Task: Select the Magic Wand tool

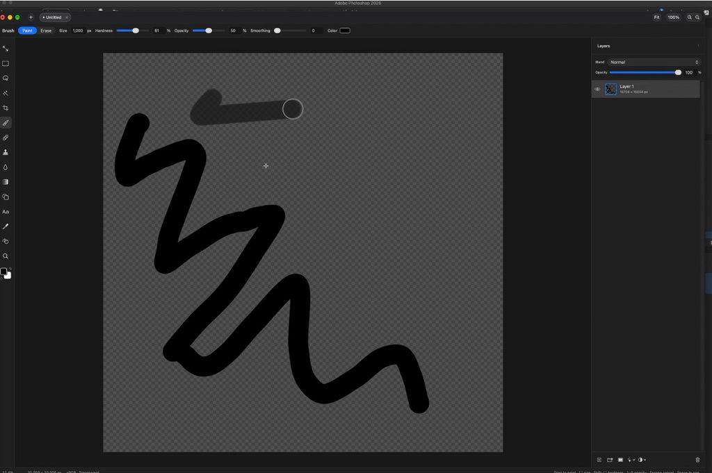Action: [x=6, y=93]
